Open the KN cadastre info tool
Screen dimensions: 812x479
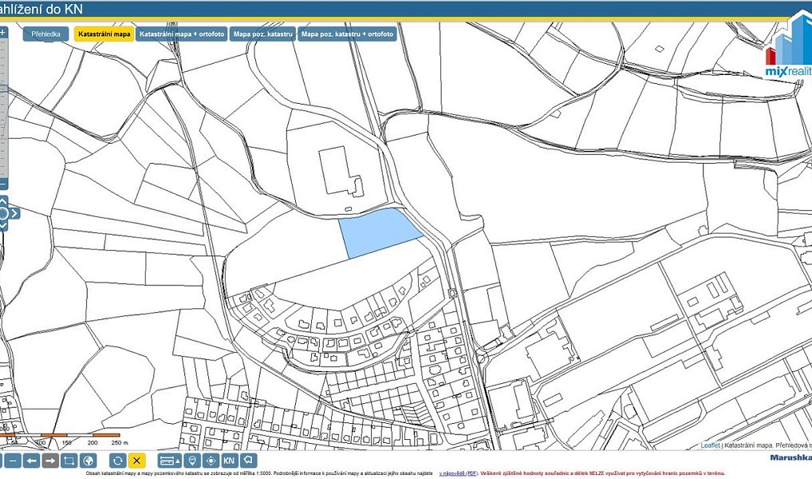pyautogui.click(x=230, y=461)
